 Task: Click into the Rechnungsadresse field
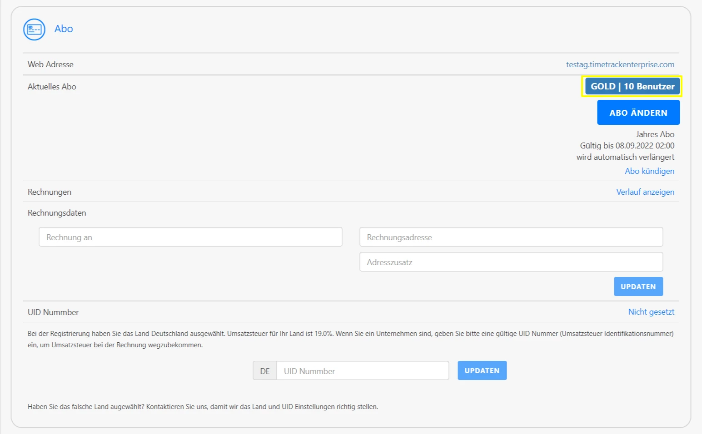click(511, 237)
